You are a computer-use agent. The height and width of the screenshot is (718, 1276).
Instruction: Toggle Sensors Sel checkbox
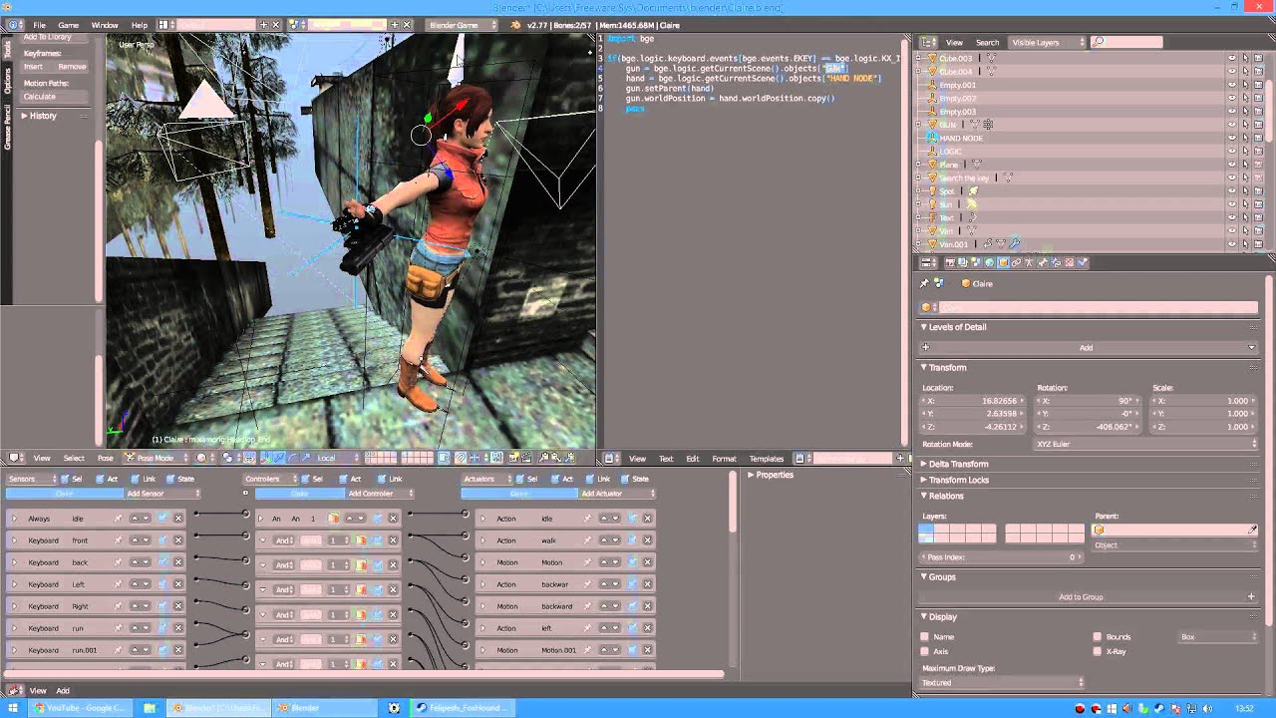(64, 479)
